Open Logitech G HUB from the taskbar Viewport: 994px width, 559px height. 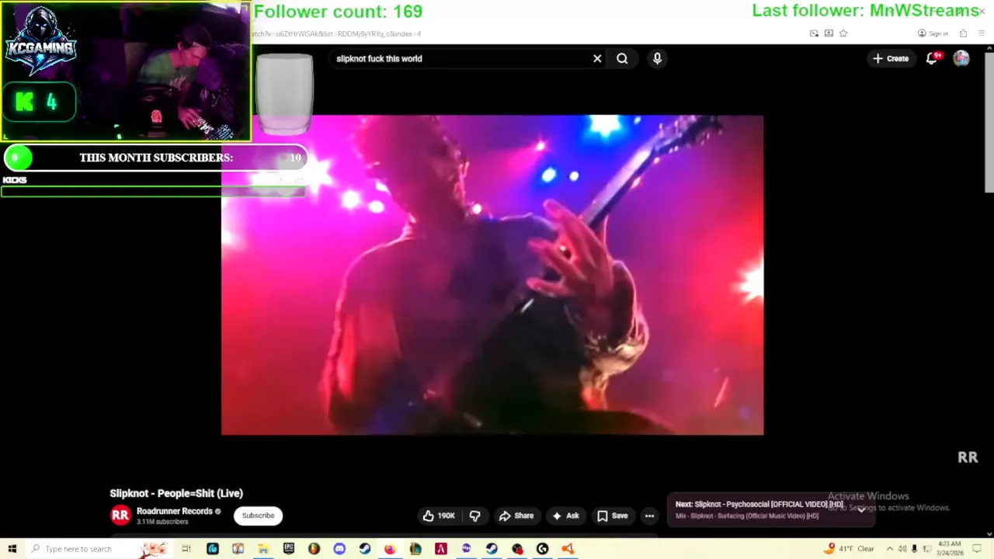click(542, 549)
